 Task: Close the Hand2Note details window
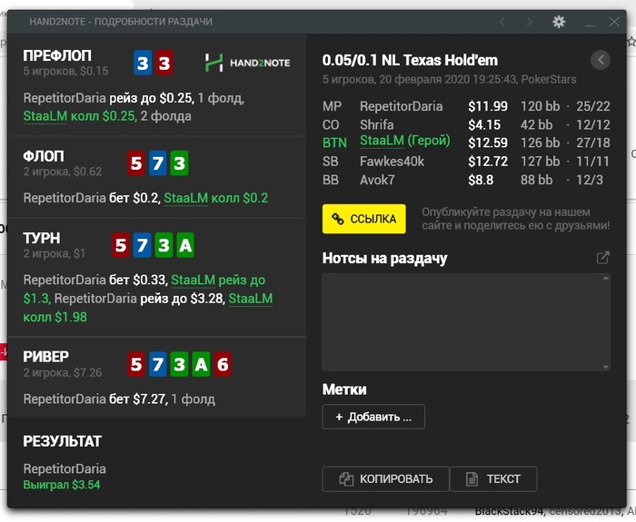pos(614,22)
